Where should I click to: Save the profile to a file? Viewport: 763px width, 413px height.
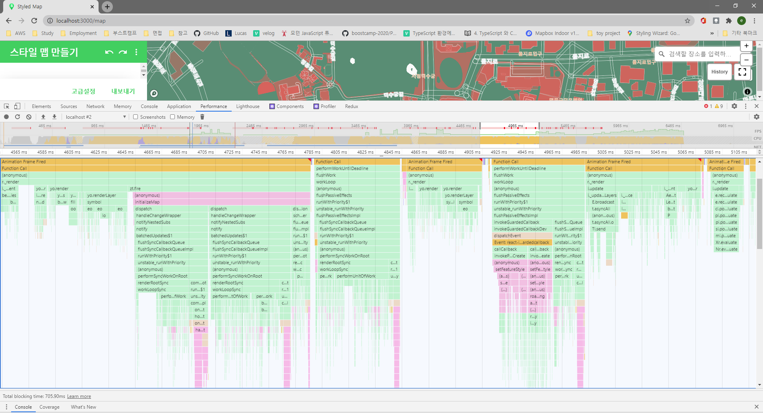pos(54,117)
